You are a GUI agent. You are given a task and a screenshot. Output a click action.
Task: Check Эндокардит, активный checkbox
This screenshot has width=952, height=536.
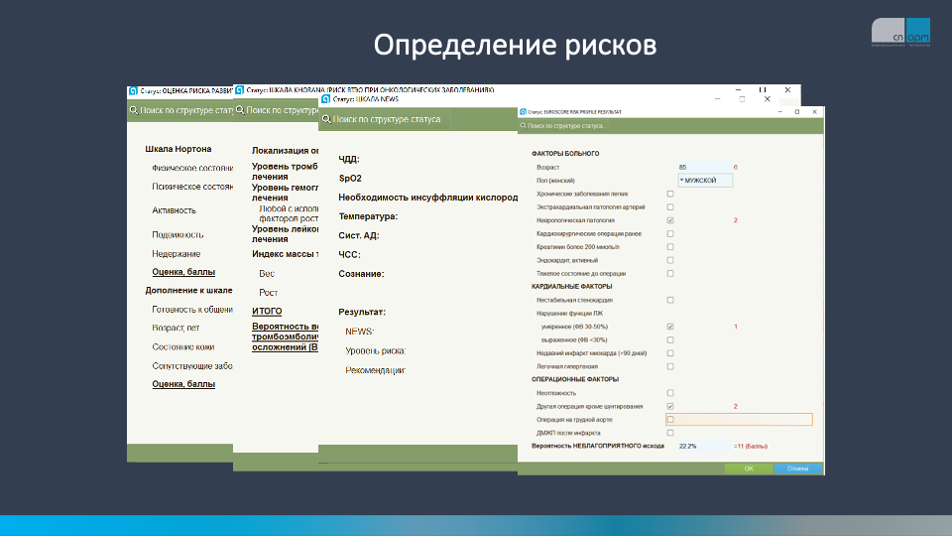670,260
